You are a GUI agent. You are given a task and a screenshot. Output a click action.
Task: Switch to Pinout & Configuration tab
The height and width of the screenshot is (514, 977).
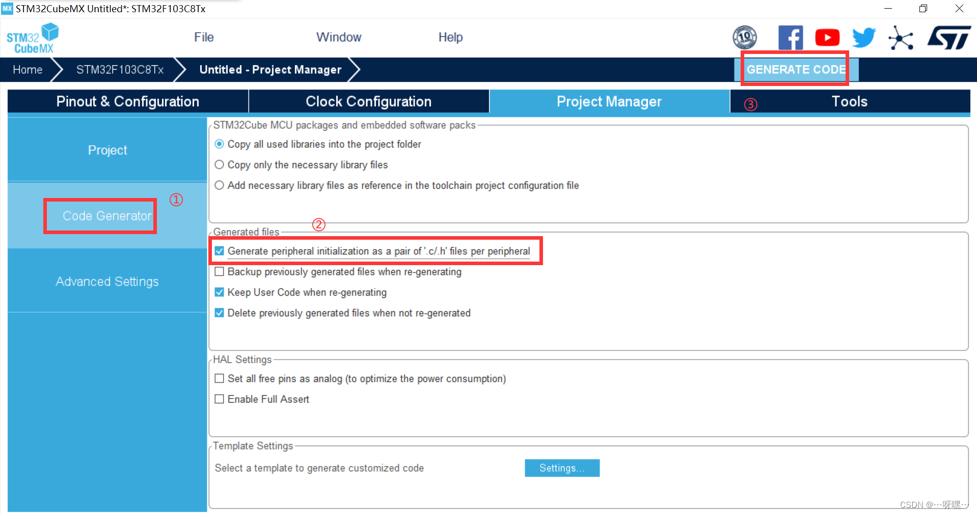[x=128, y=101]
